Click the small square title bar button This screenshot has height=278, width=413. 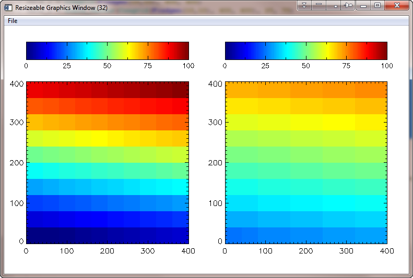click(335, 5)
